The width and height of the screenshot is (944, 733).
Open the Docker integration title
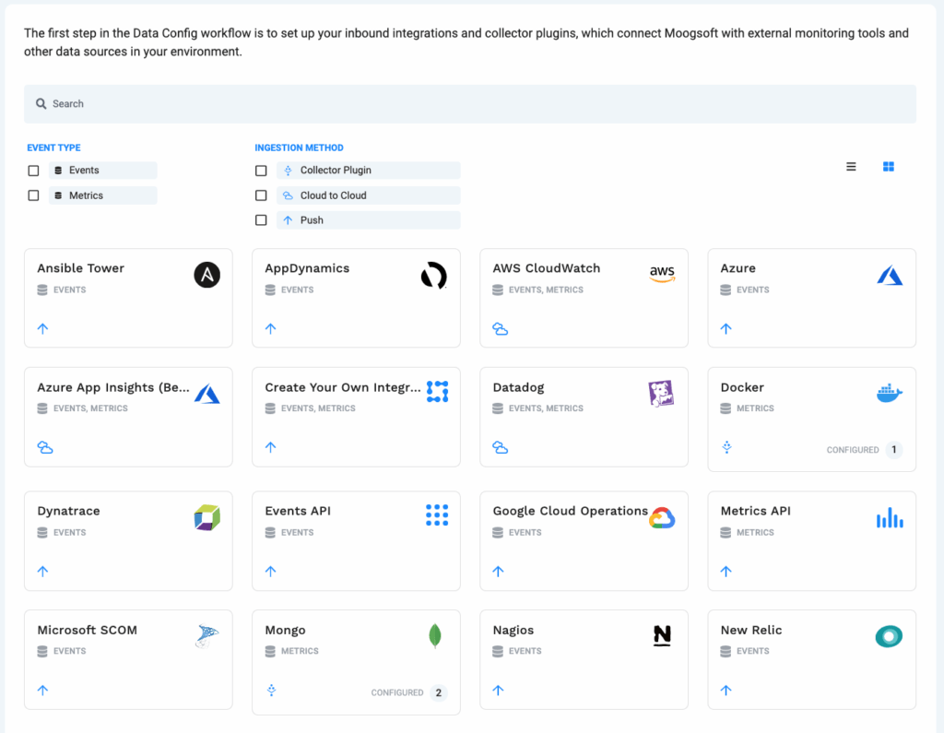tap(742, 387)
